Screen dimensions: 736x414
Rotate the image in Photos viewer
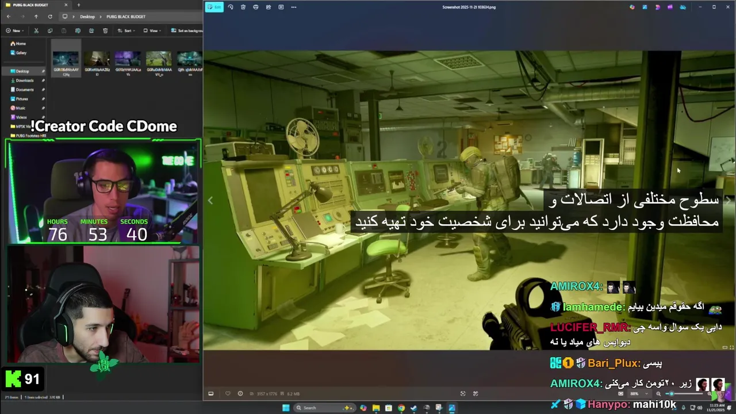click(231, 7)
